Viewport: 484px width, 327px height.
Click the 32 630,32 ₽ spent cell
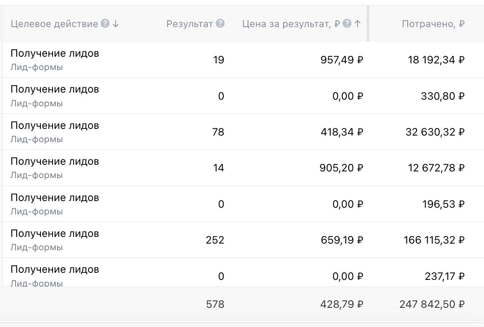coord(435,132)
